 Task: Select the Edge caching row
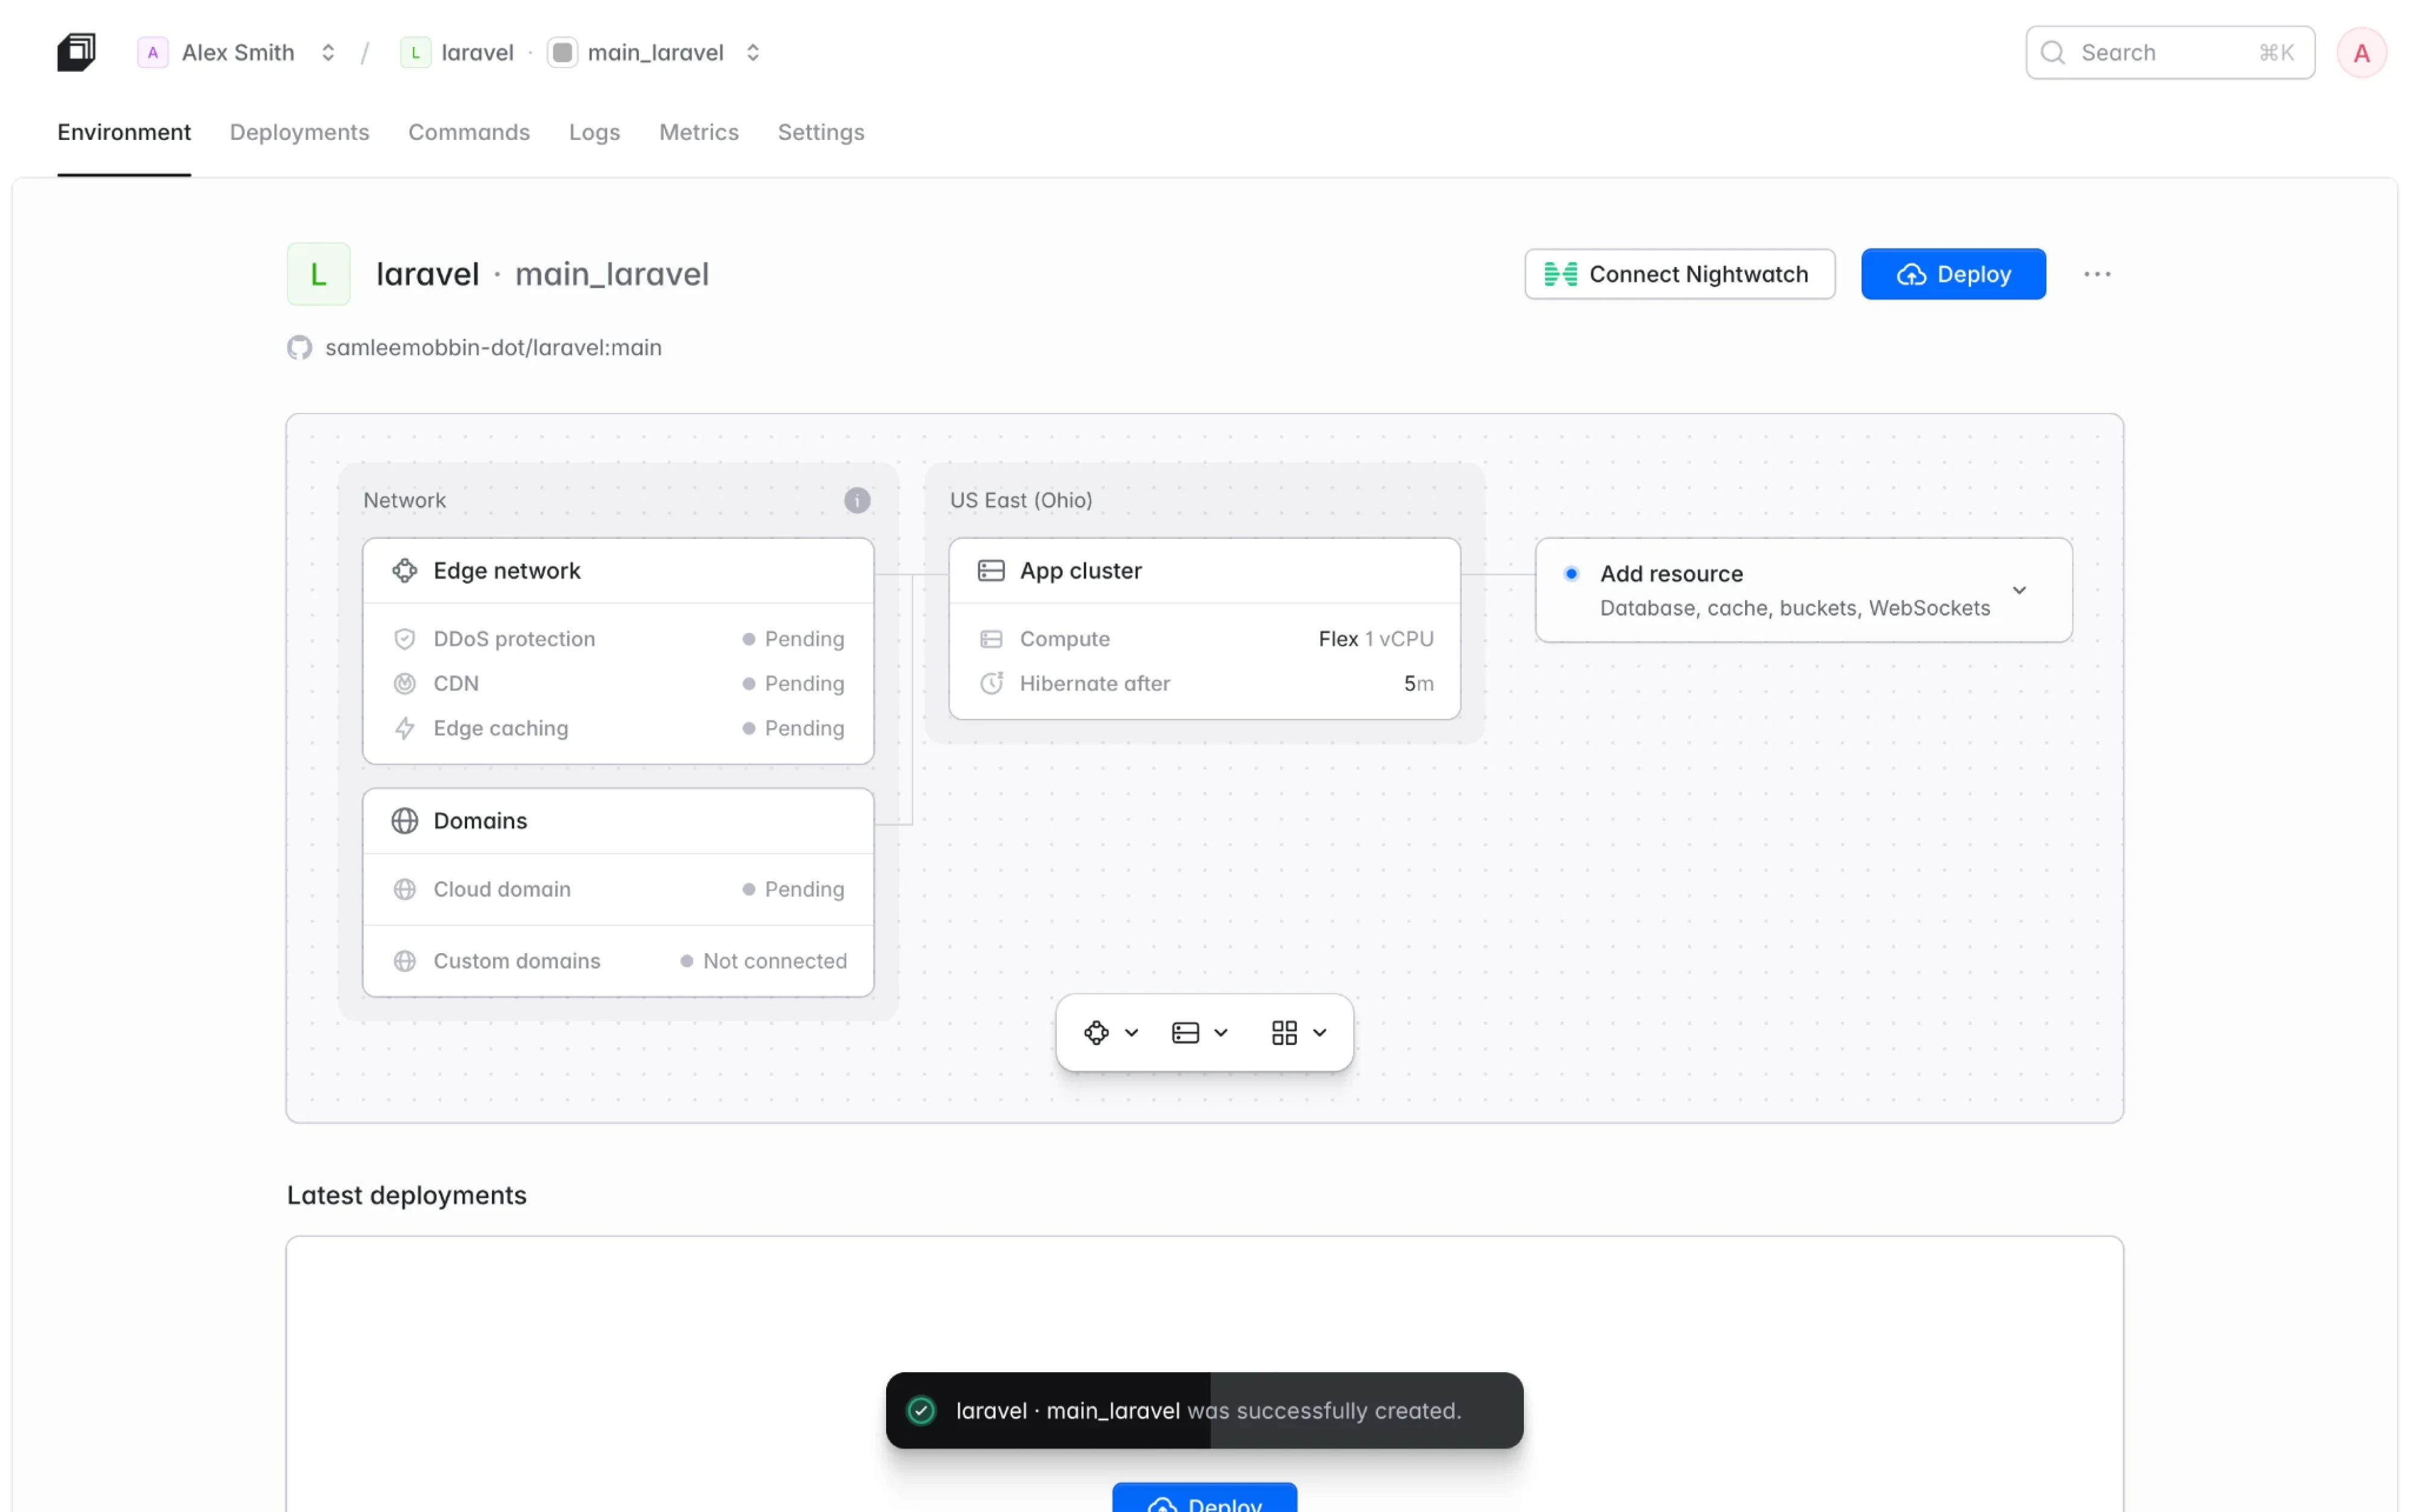[618, 729]
